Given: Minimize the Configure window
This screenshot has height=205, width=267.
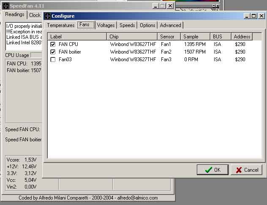Looking at the screenshot, I should [x=247, y=16].
